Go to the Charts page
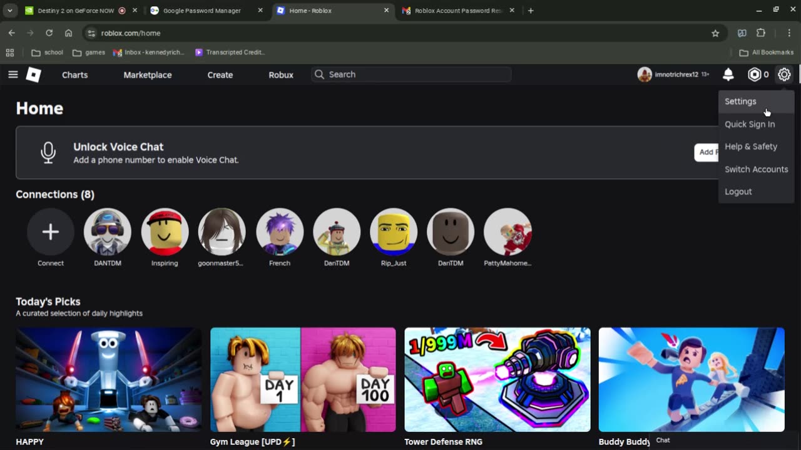The image size is (801, 450). (x=74, y=75)
